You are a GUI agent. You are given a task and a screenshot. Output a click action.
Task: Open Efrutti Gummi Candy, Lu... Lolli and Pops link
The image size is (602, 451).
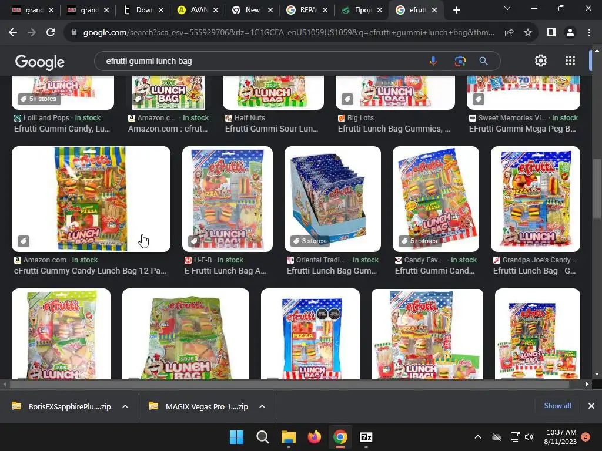click(62, 129)
